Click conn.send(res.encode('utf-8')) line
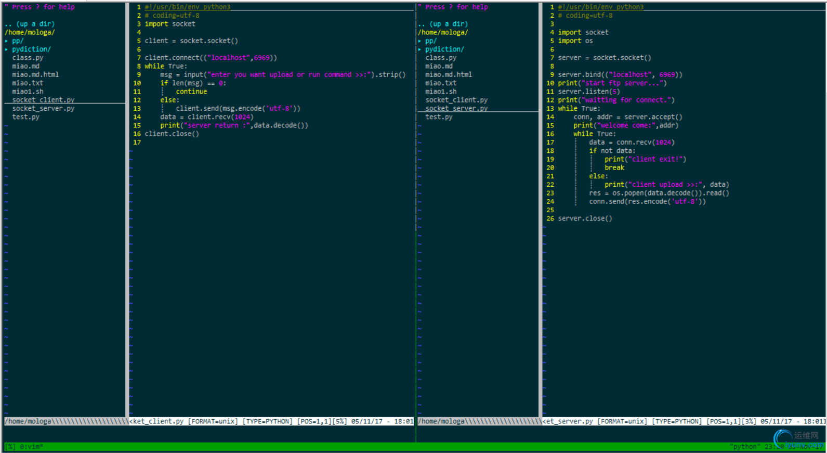827x453 pixels. pyautogui.click(x=647, y=201)
